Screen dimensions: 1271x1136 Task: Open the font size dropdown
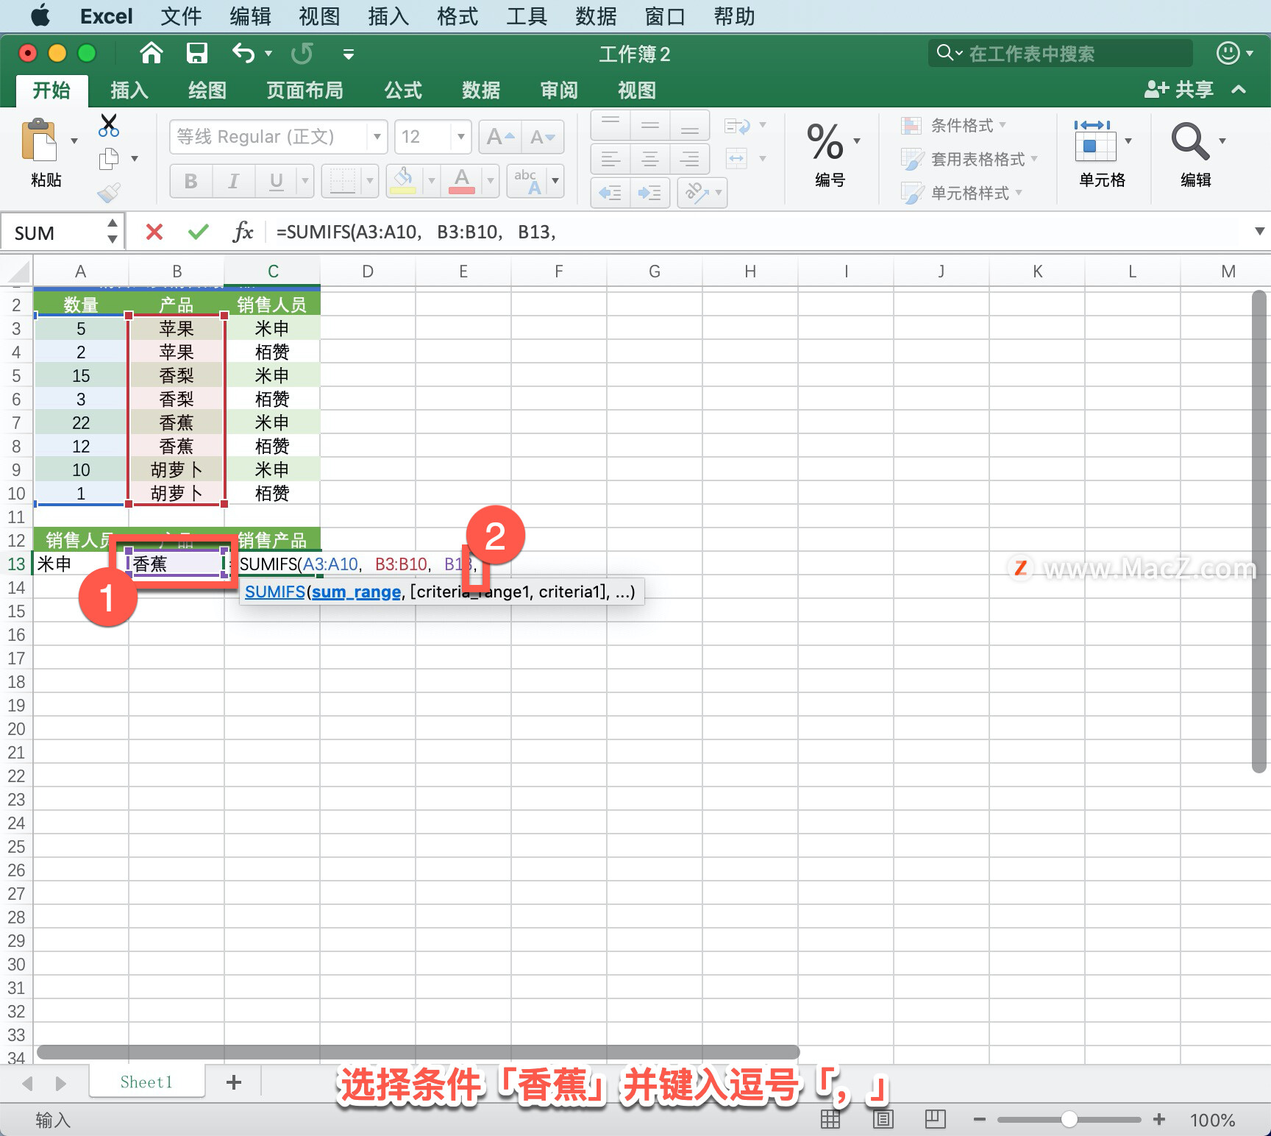(x=461, y=137)
